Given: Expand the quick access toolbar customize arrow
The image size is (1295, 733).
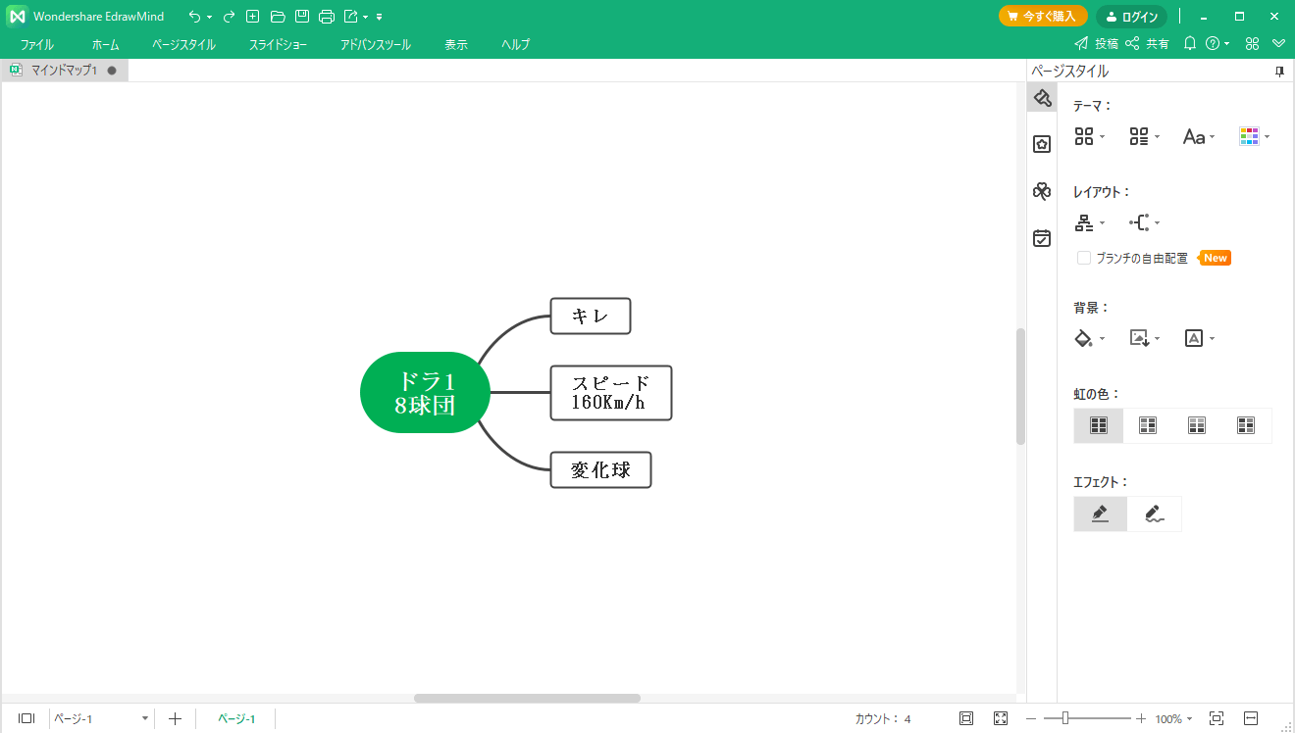Looking at the screenshot, I should pyautogui.click(x=380, y=18).
